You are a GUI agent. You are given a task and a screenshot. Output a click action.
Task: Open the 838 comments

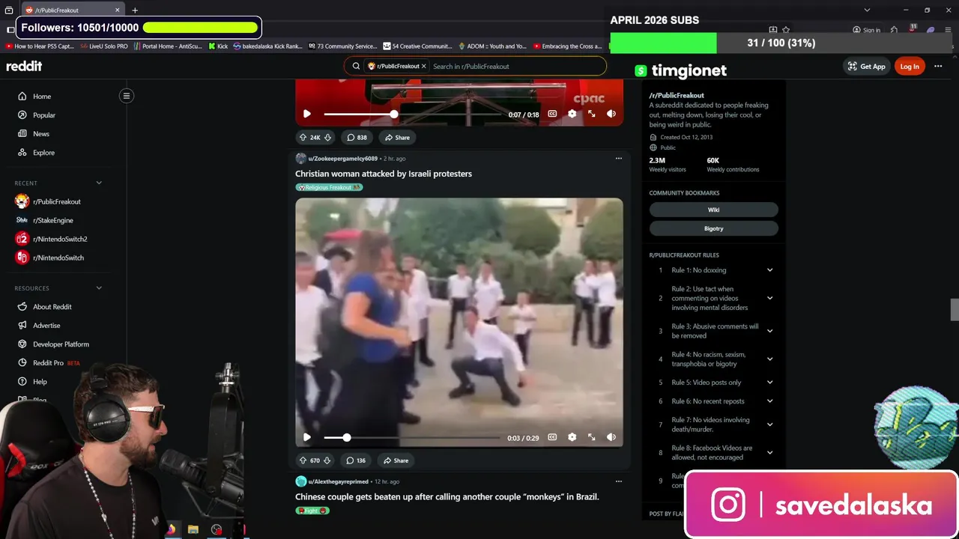pyautogui.click(x=357, y=138)
